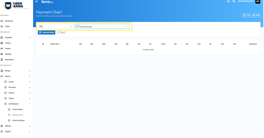Click the Profile person icon
Viewport: 264px width, 138px height.
click(2, 27)
